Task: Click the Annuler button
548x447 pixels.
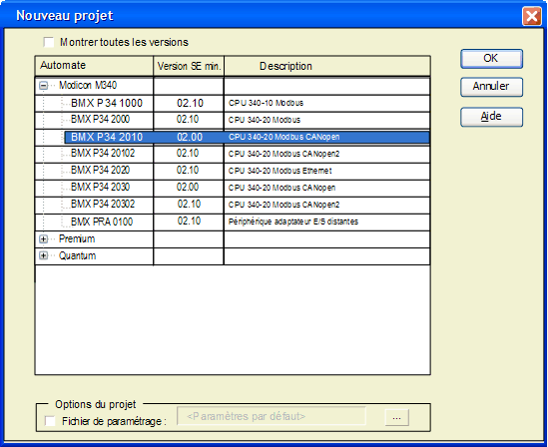Action: [491, 87]
